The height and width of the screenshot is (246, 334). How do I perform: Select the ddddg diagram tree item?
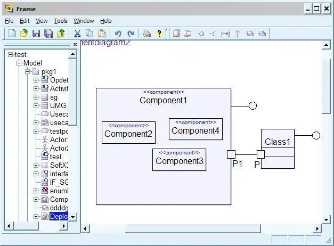pos(59,208)
